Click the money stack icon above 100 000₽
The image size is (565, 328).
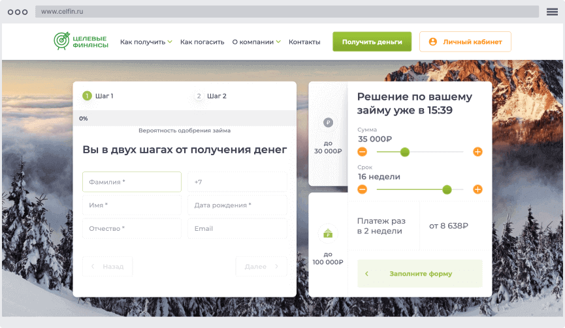point(328,233)
